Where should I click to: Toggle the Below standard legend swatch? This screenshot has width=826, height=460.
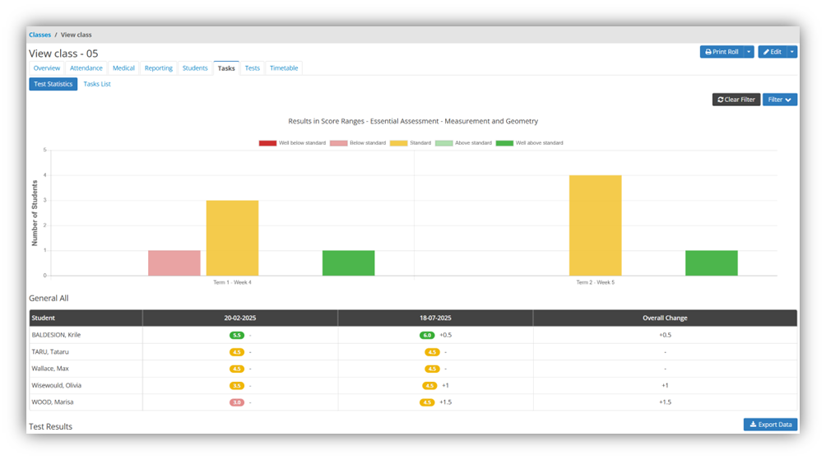[339, 143]
